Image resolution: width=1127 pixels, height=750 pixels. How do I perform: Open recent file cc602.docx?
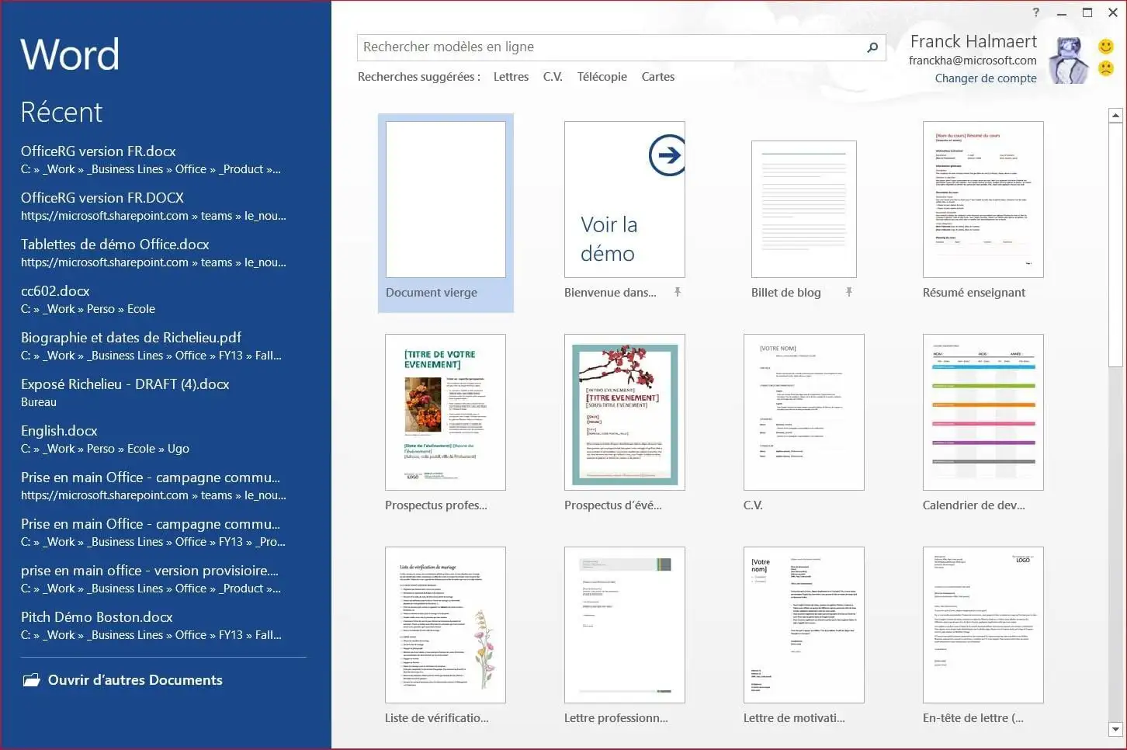[55, 291]
